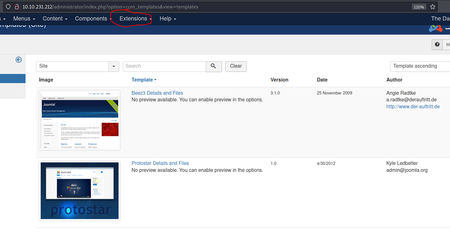Click the Version column header
This screenshot has width=450, height=237.
279,80
